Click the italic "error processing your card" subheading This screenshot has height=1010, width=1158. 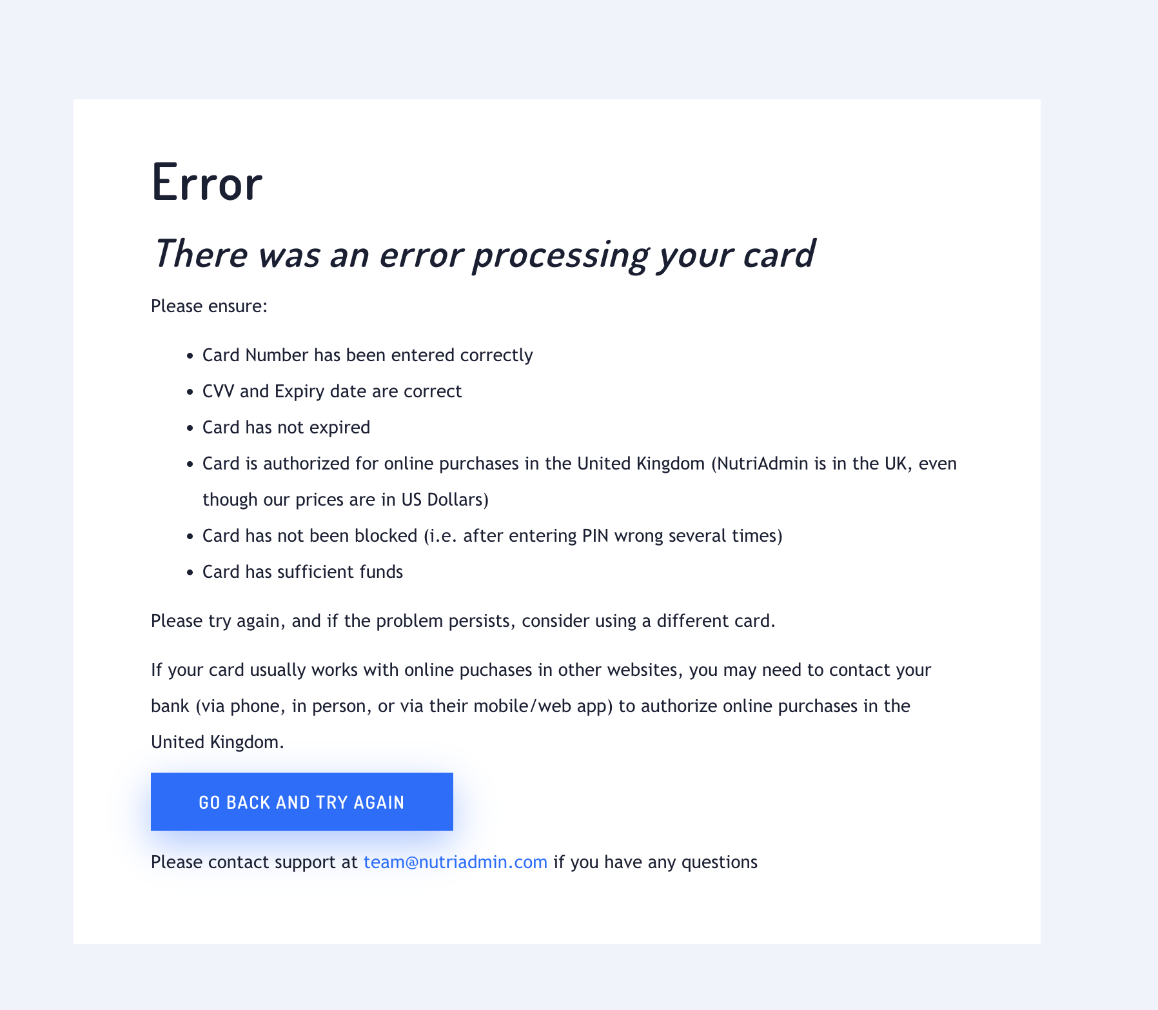point(484,253)
